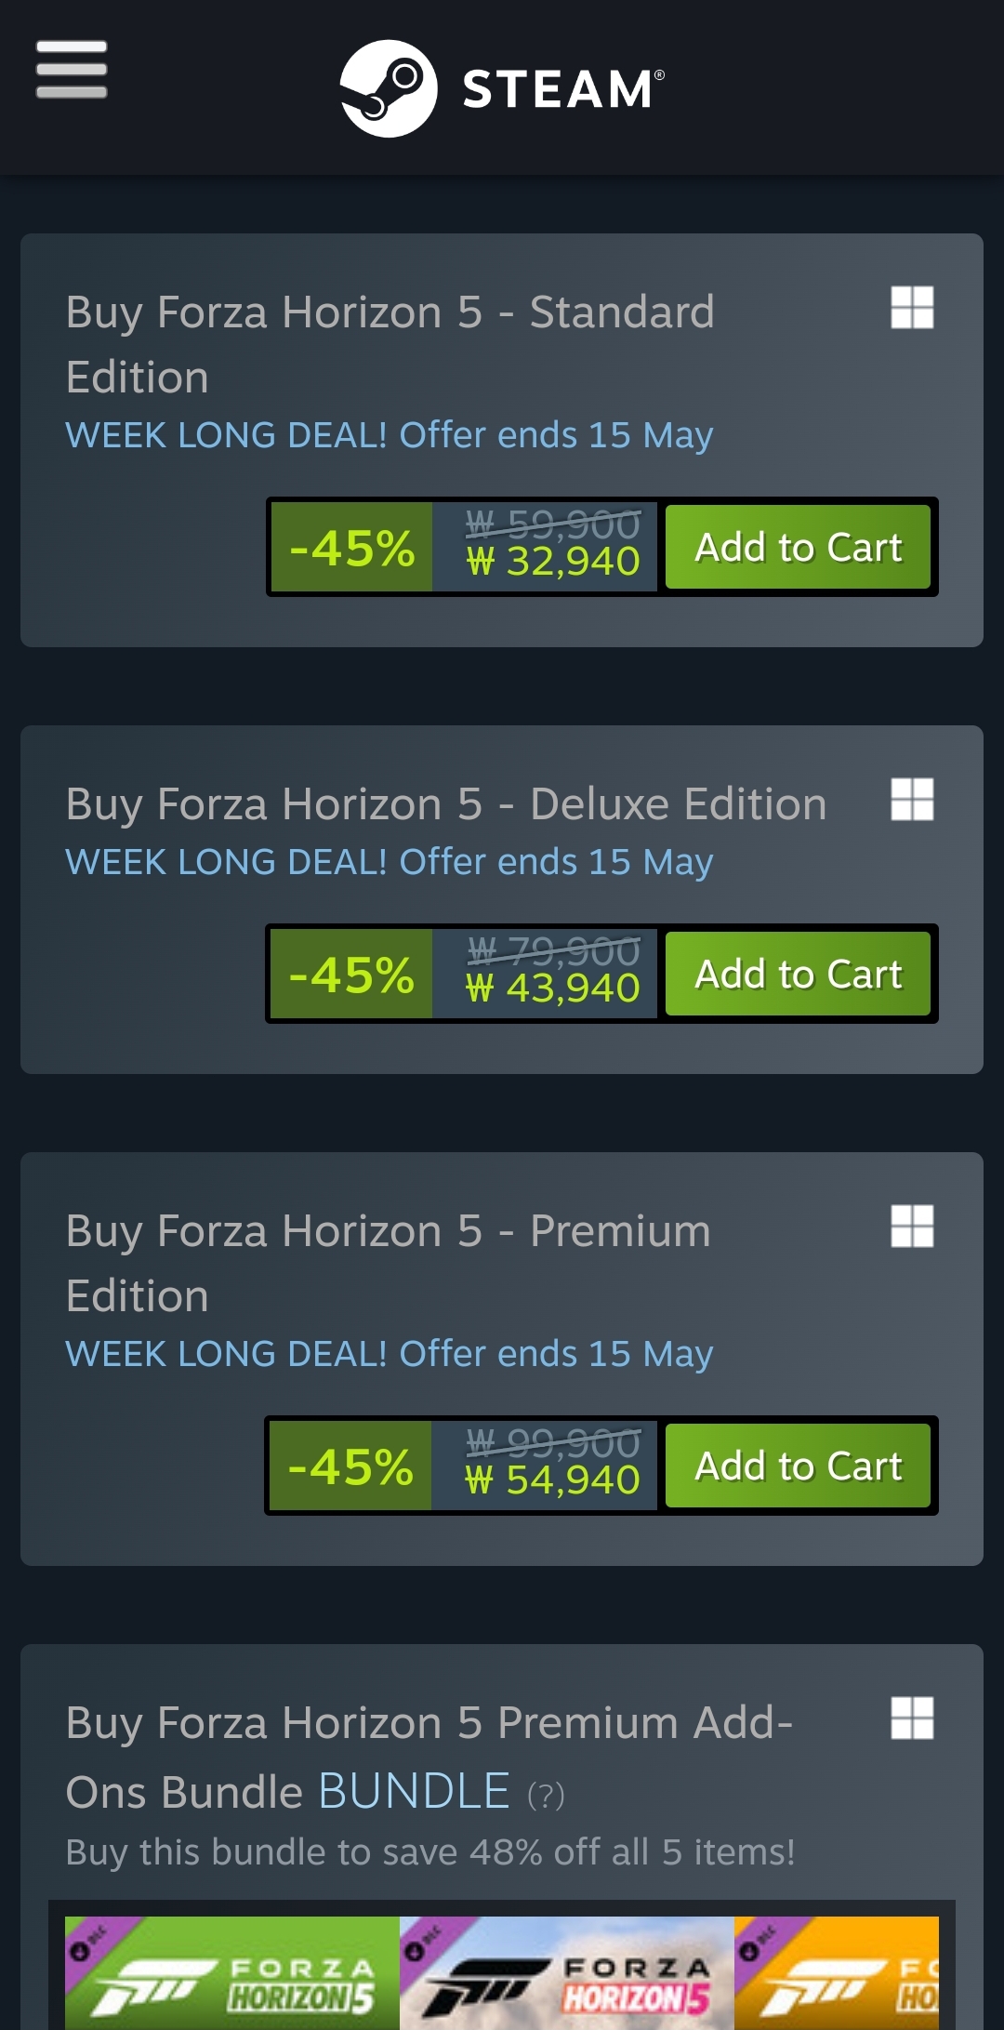
Task: Click the BUNDLE link in the Add-Ons title
Action: coord(415,1791)
